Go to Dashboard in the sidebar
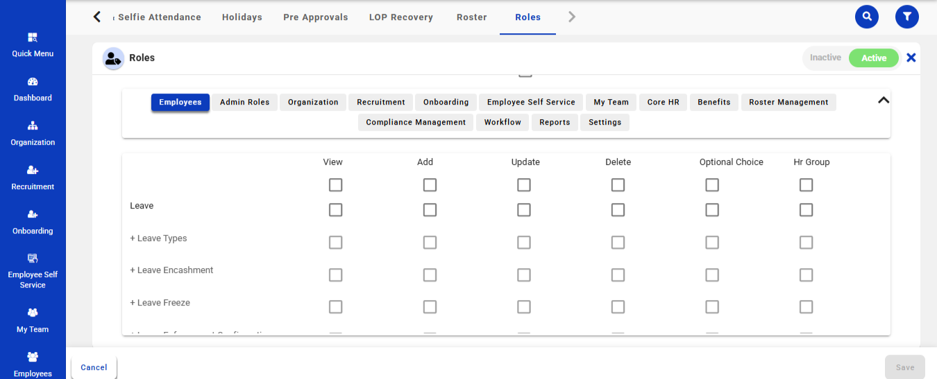The image size is (937, 379). point(33,89)
